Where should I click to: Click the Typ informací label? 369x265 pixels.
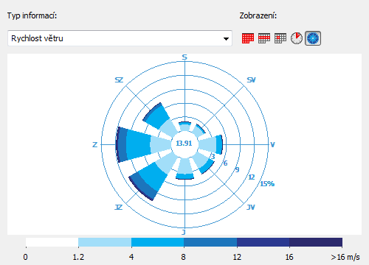(32, 15)
